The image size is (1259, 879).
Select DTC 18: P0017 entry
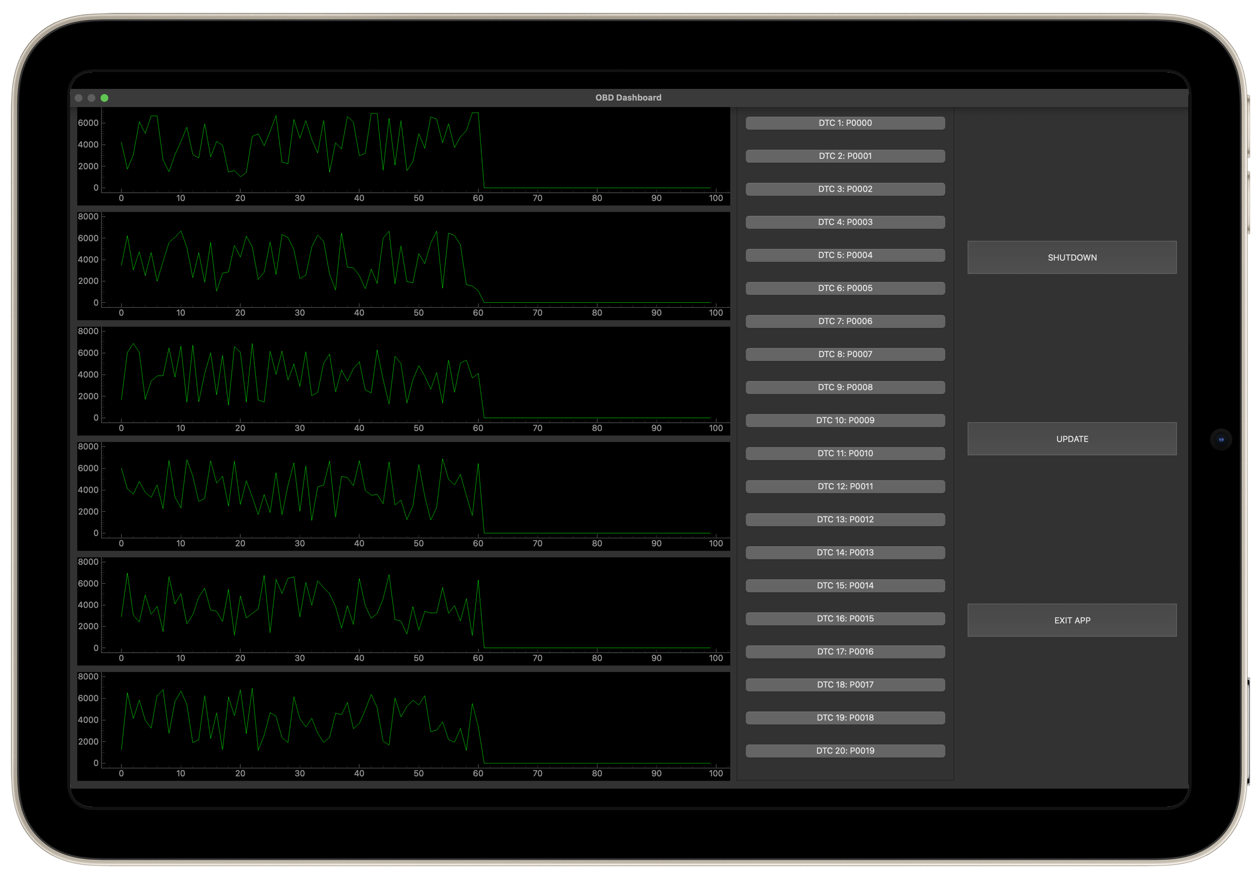tap(844, 684)
